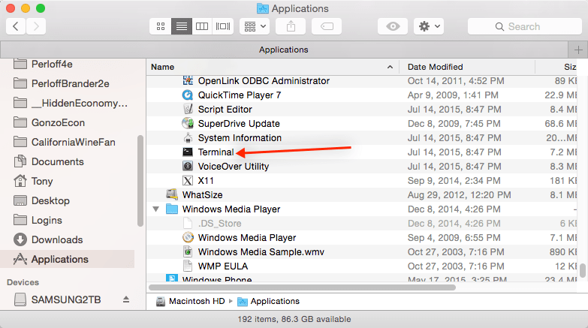Click WhatSize date Aug 29, 2012
The height and width of the screenshot is (328, 588).
tap(460, 195)
